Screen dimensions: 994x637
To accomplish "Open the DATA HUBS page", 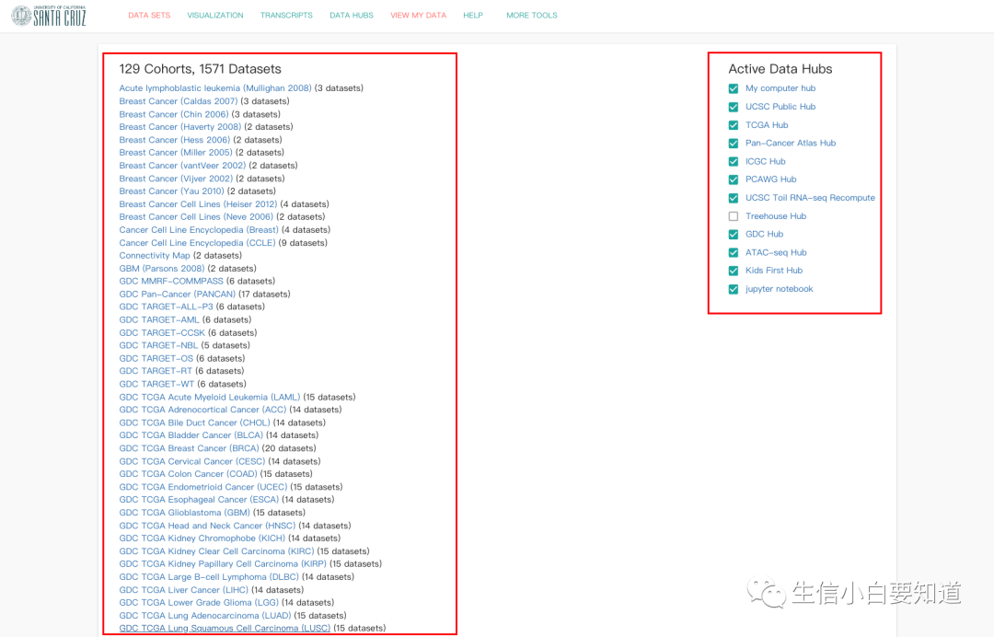I will [352, 16].
